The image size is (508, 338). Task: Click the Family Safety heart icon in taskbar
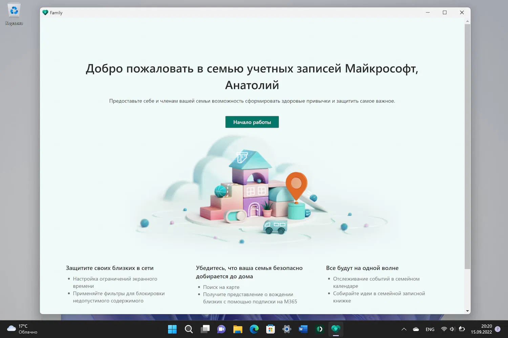(x=336, y=329)
